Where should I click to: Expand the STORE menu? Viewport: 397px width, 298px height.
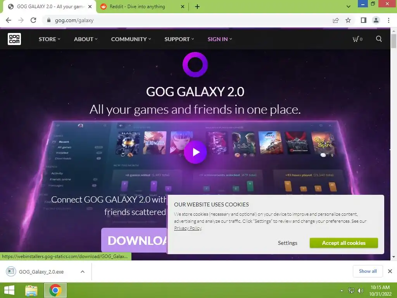pos(49,39)
